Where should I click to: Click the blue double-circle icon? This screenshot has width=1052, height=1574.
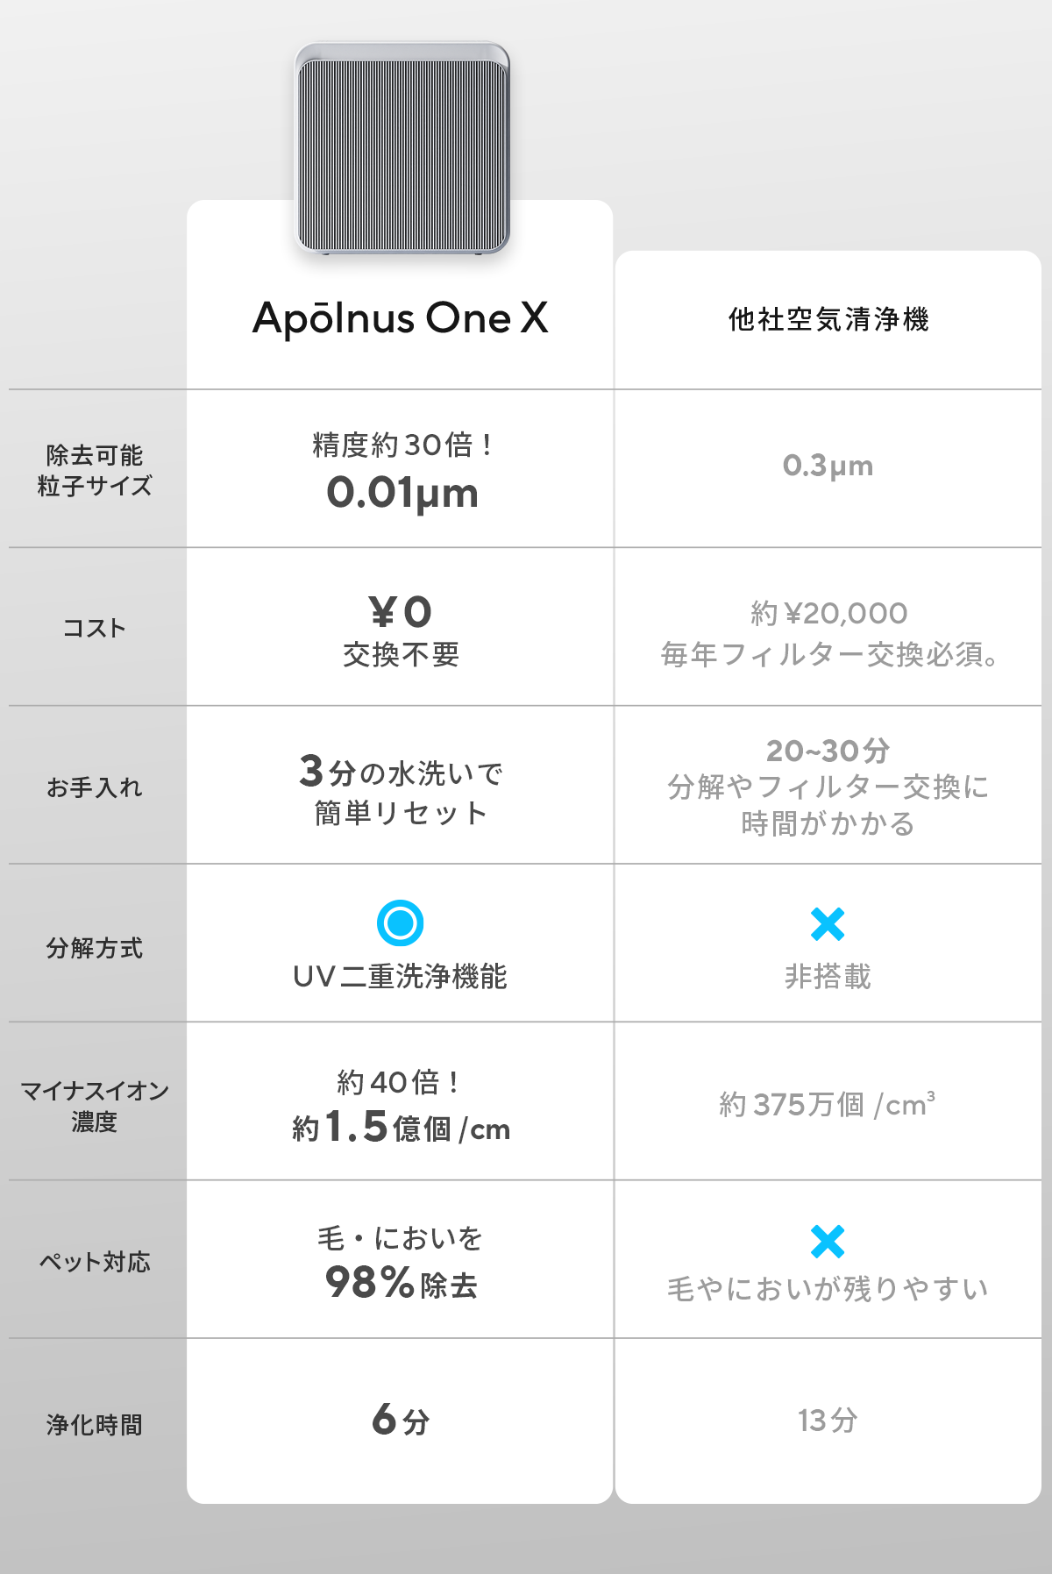pyautogui.click(x=400, y=922)
